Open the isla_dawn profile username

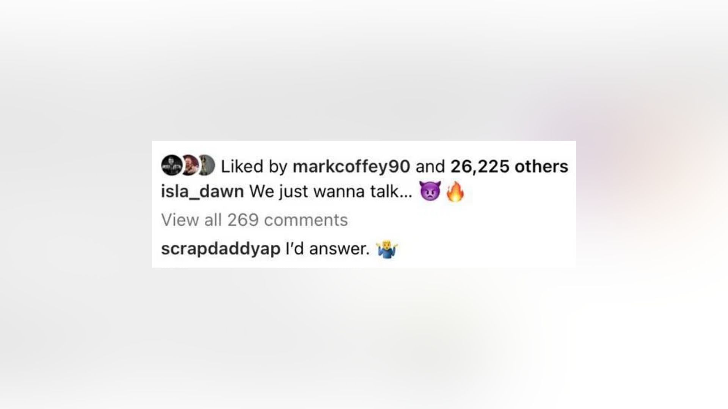[x=202, y=192]
